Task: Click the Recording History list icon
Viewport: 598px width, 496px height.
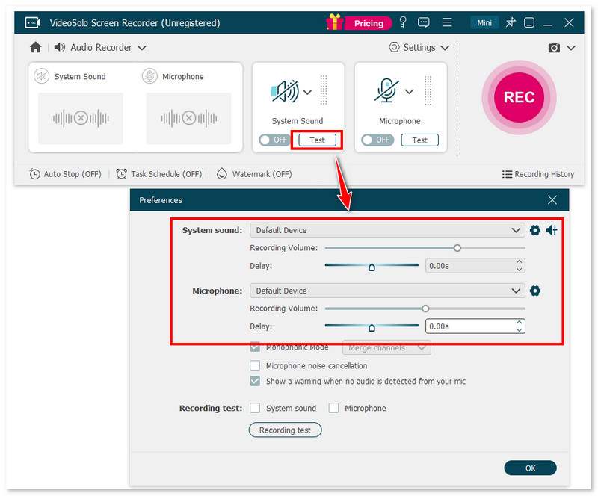Action: tap(507, 174)
